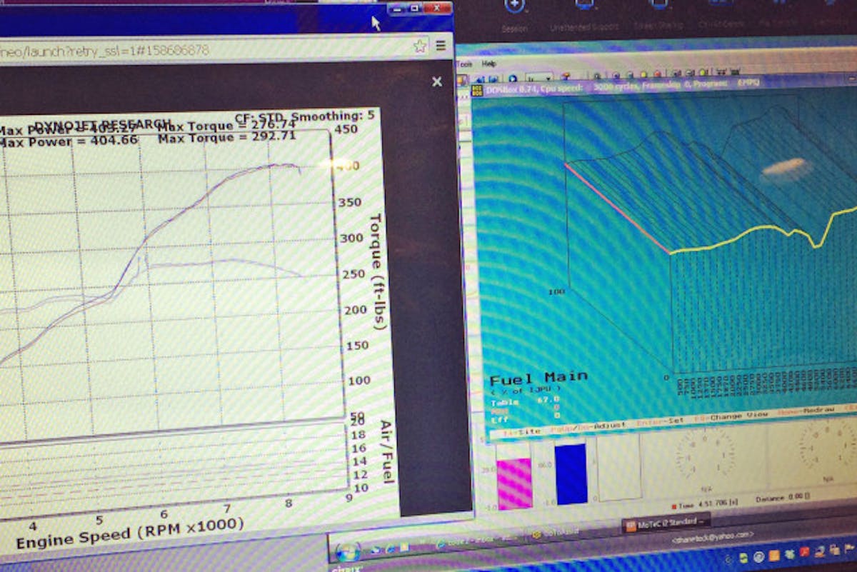
Task: Open Chrome's hamburger menu icon
Action: pyautogui.click(x=441, y=44)
